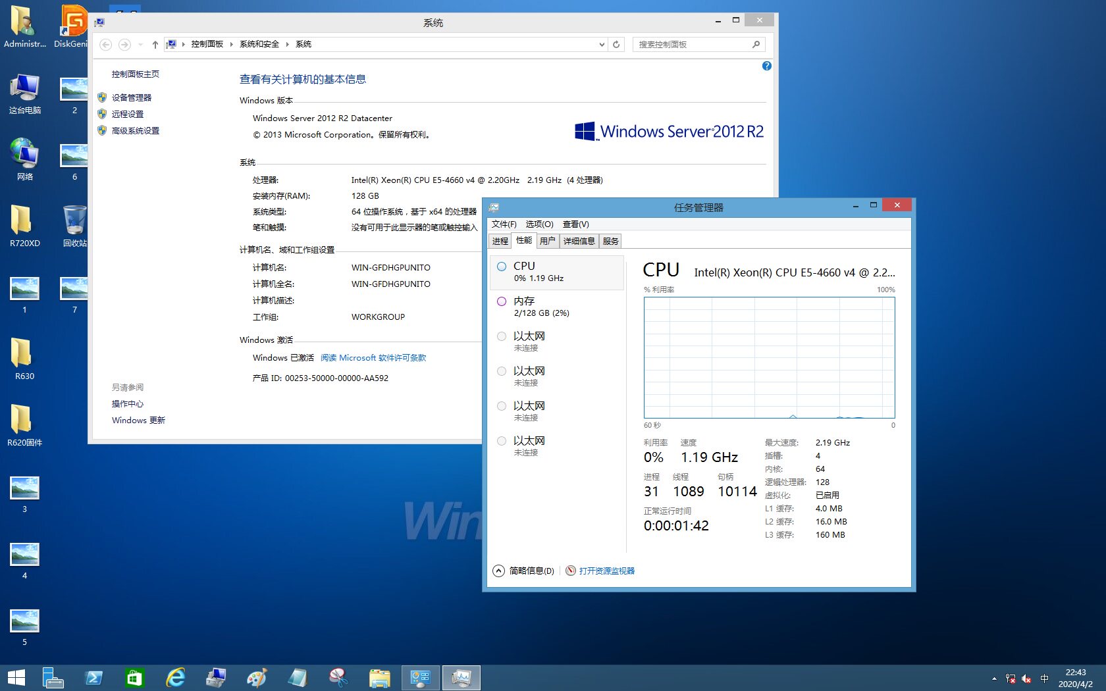Select desktop image file named 5
1106x691 pixels.
coord(25,627)
